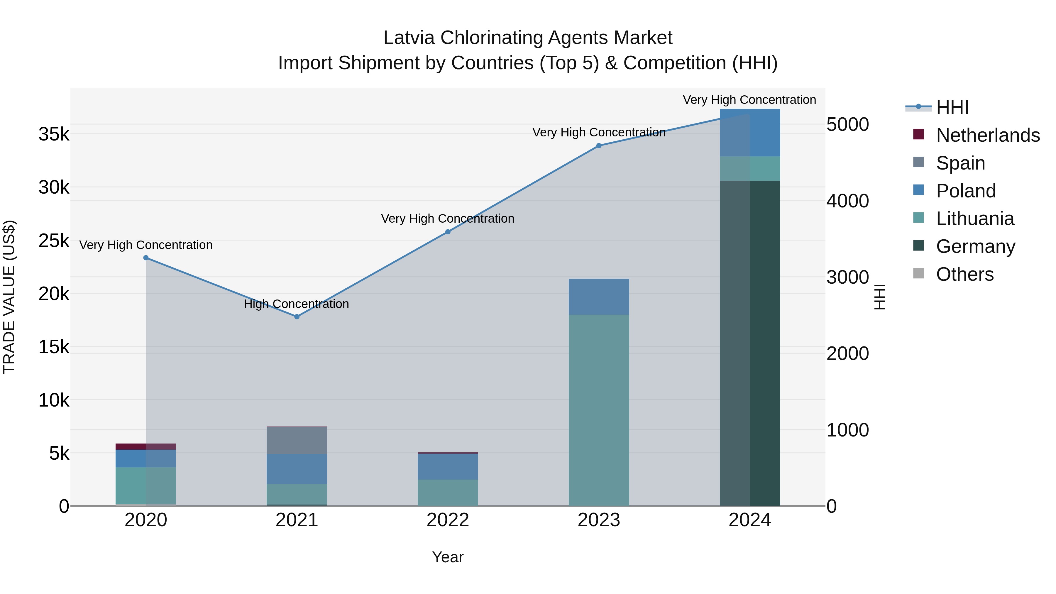The height and width of the screenshot is (594, 1056).
Task: Click the Netherlands bar segment in 2020
Action: pyautogui.click(x=146, y=447)
